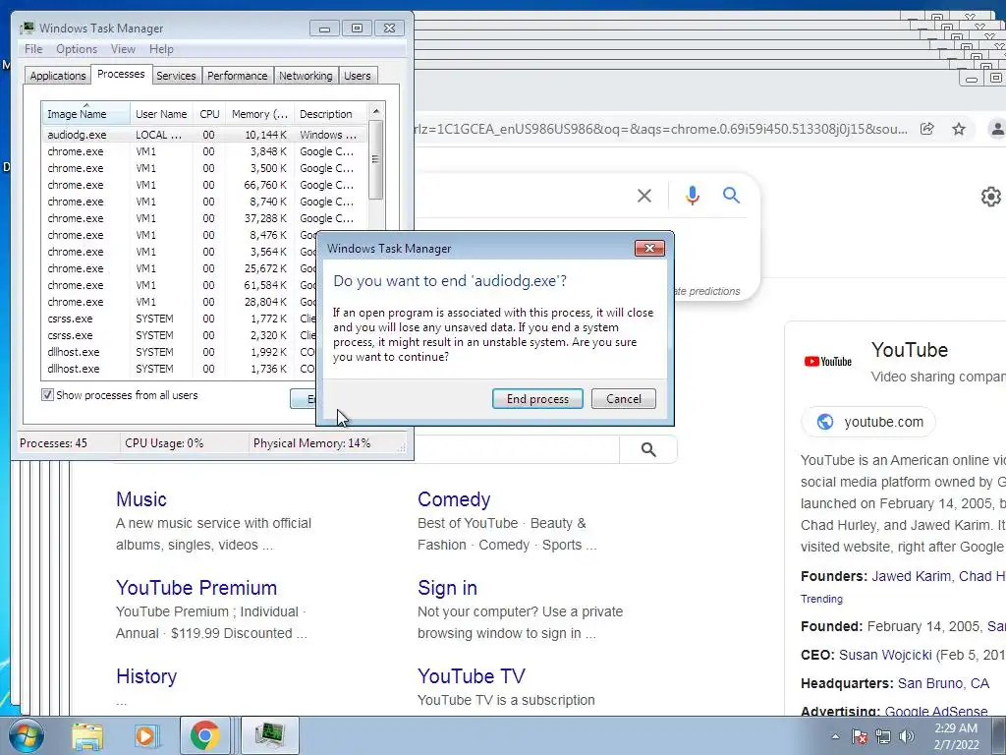
Task: Sort processes by CPU column header
Action: point(209,114)
